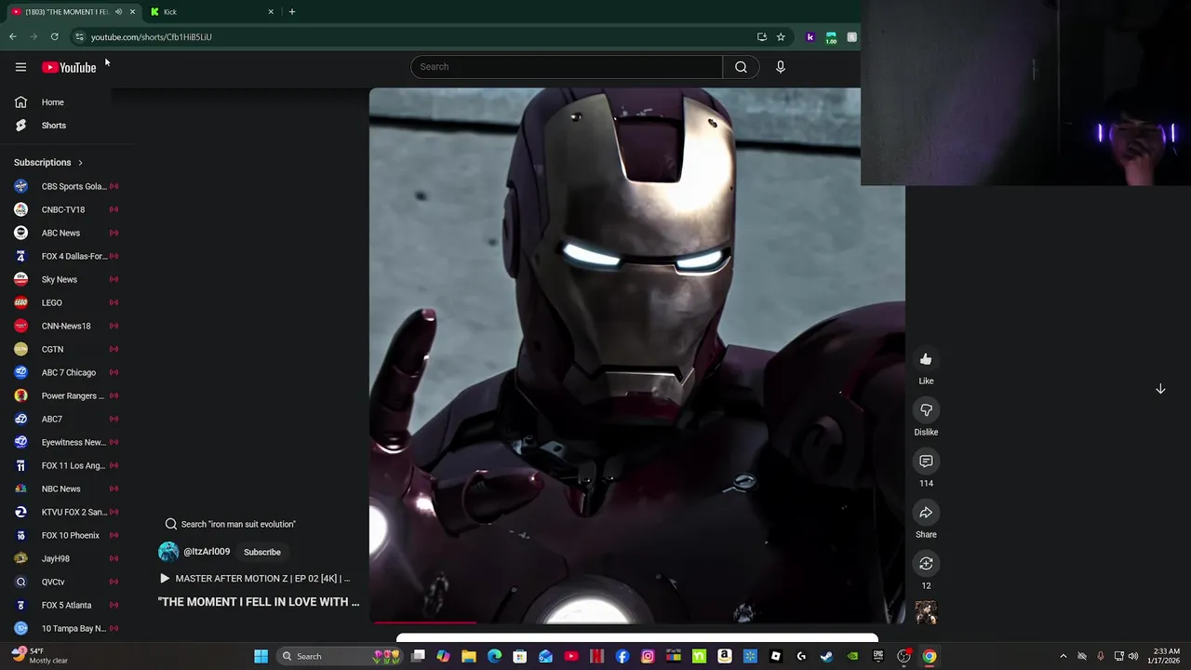Image resolution: width=1191 pixels, height=670 pixels.
Task: Open FOX 5 Atlanta subscription
Action: pos(65,605)
